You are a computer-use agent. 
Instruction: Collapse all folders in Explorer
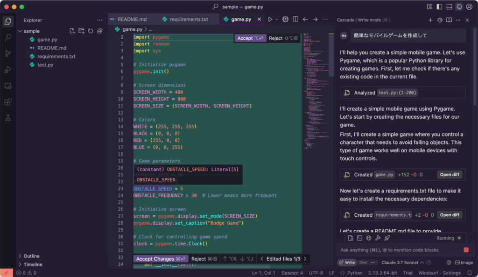coord(100,31)
